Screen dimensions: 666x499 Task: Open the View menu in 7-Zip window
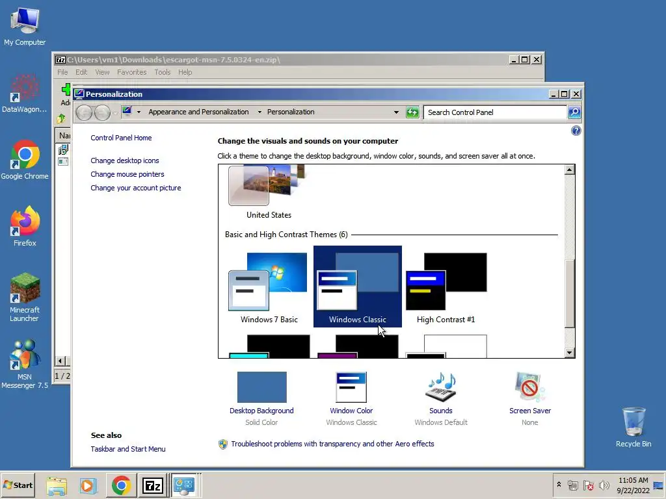click(102, 72)
